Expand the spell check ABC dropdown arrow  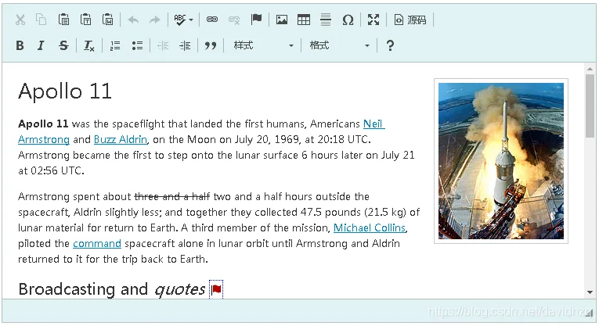[191, 20]
